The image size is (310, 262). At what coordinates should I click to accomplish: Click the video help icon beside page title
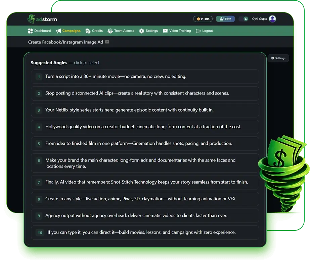(x=107, y=42)
